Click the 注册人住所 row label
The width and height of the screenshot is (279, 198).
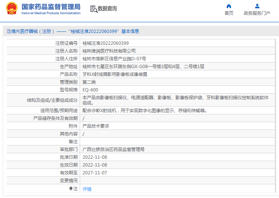click(66, 59)
